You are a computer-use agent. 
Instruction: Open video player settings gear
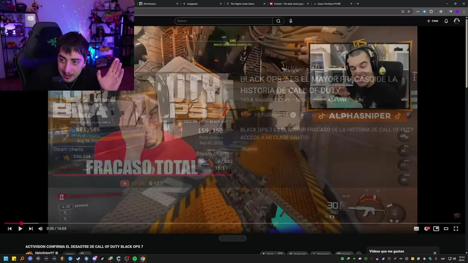point(426,229)
